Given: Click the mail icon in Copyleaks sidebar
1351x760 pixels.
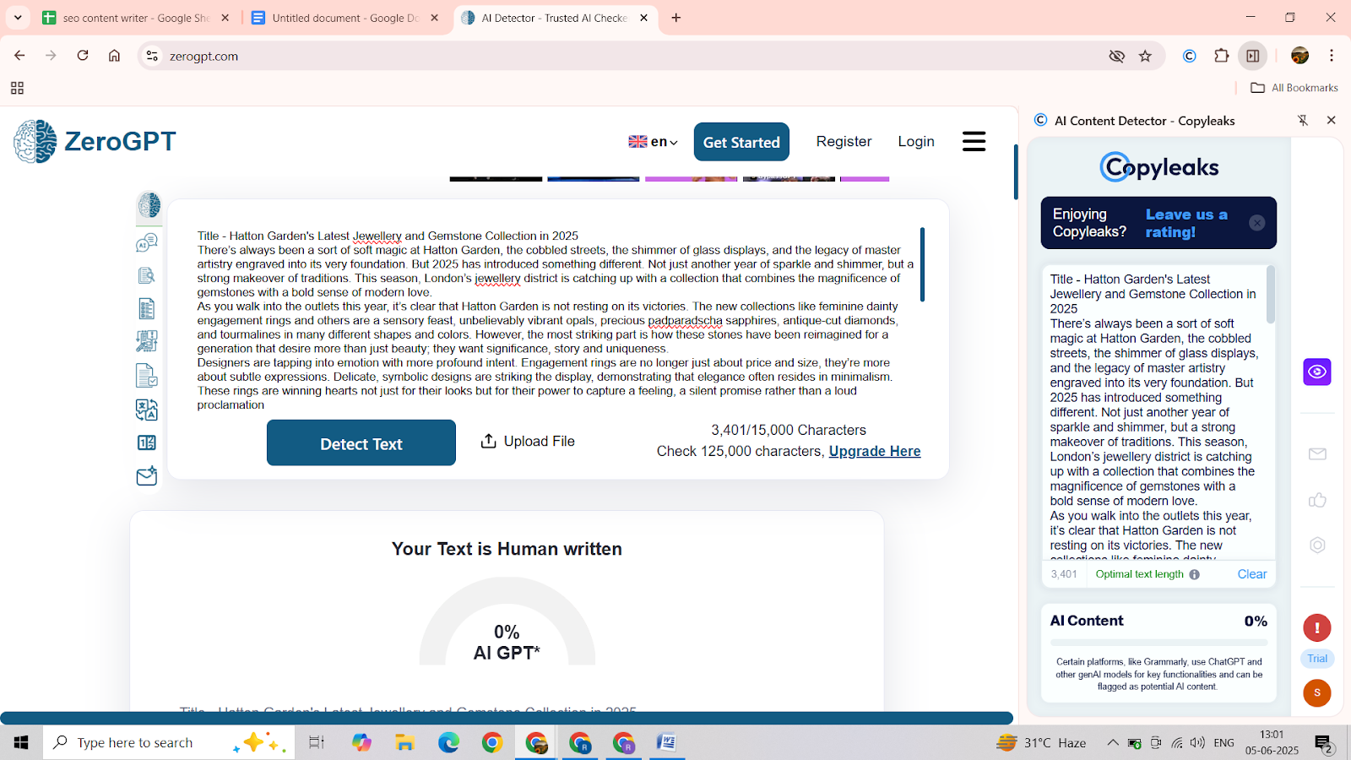Looking at the screenshot, I should 1317,454.
